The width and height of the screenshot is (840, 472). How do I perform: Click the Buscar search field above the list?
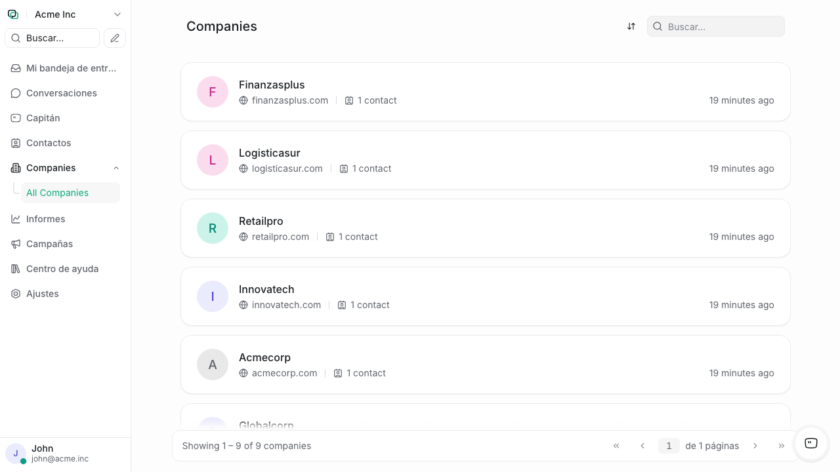point(715,26)
